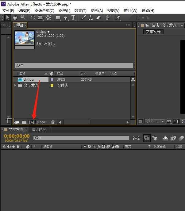Select the Horizontal Type tool
Viewport: 185px width, 211px height.
(x=74, y=18)
